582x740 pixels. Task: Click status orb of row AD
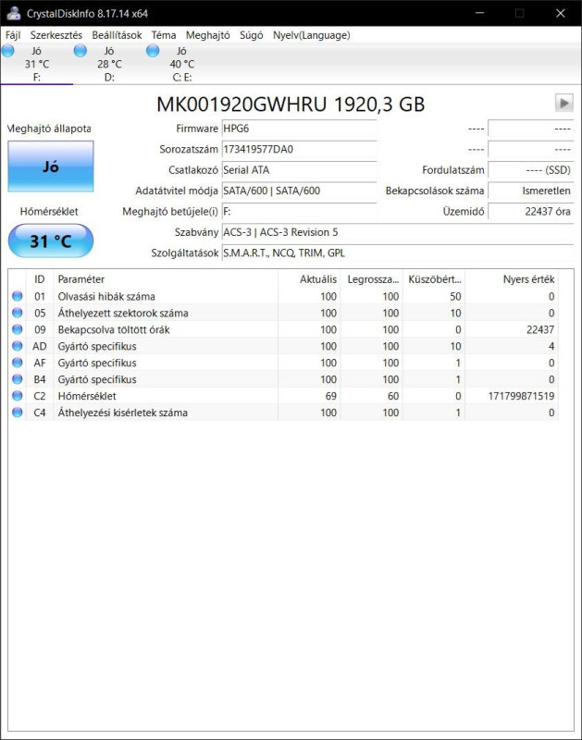coord(18,346)
